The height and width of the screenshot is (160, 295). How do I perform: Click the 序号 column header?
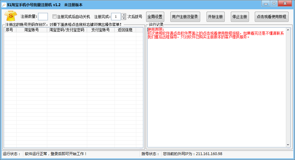(x=10, y=30)
